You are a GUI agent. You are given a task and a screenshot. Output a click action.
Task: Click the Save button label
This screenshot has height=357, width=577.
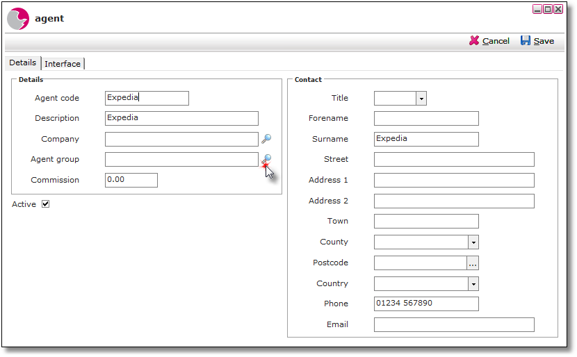pos(544,41)
